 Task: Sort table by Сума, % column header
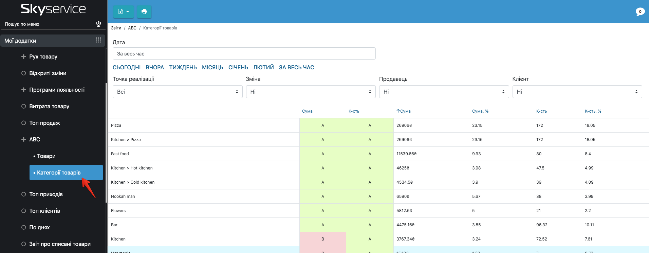click(x=480, y=111)
